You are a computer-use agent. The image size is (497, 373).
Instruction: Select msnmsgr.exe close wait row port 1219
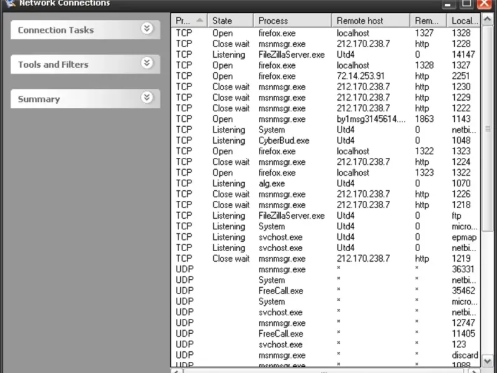[x=326, y=259]
